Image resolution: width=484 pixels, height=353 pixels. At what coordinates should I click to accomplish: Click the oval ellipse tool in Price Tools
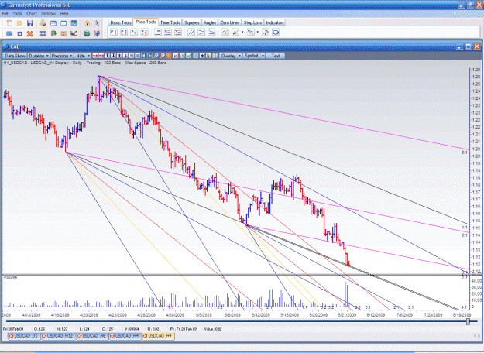(276, 32)
